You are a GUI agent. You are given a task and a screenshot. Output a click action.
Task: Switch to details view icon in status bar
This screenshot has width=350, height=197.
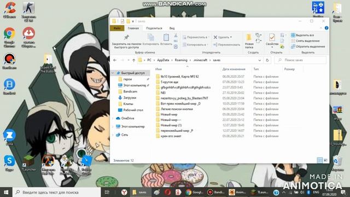coord(319,160)
